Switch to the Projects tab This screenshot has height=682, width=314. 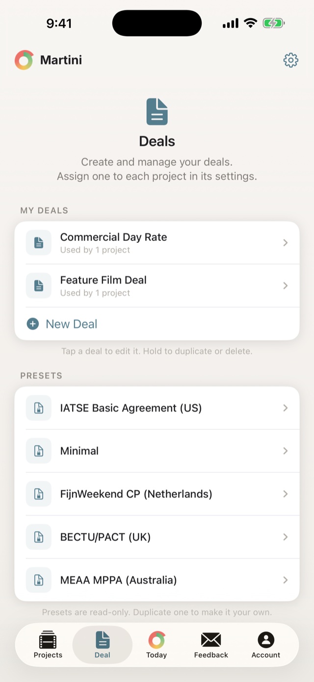click(48, 645)
